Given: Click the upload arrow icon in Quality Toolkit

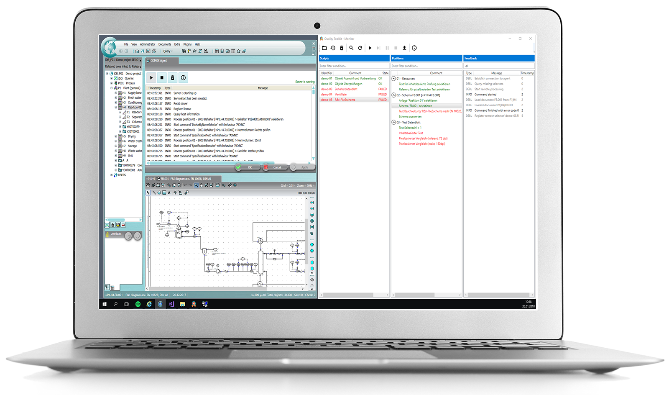Looking at the screenshot, I should coord(404,48).
